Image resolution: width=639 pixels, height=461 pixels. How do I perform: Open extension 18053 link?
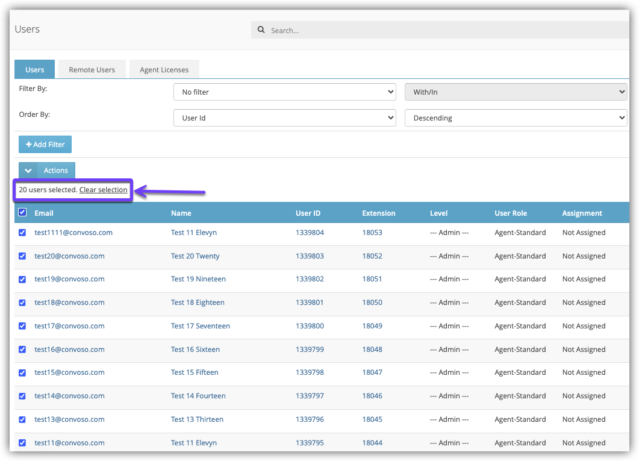click(372, 233)
